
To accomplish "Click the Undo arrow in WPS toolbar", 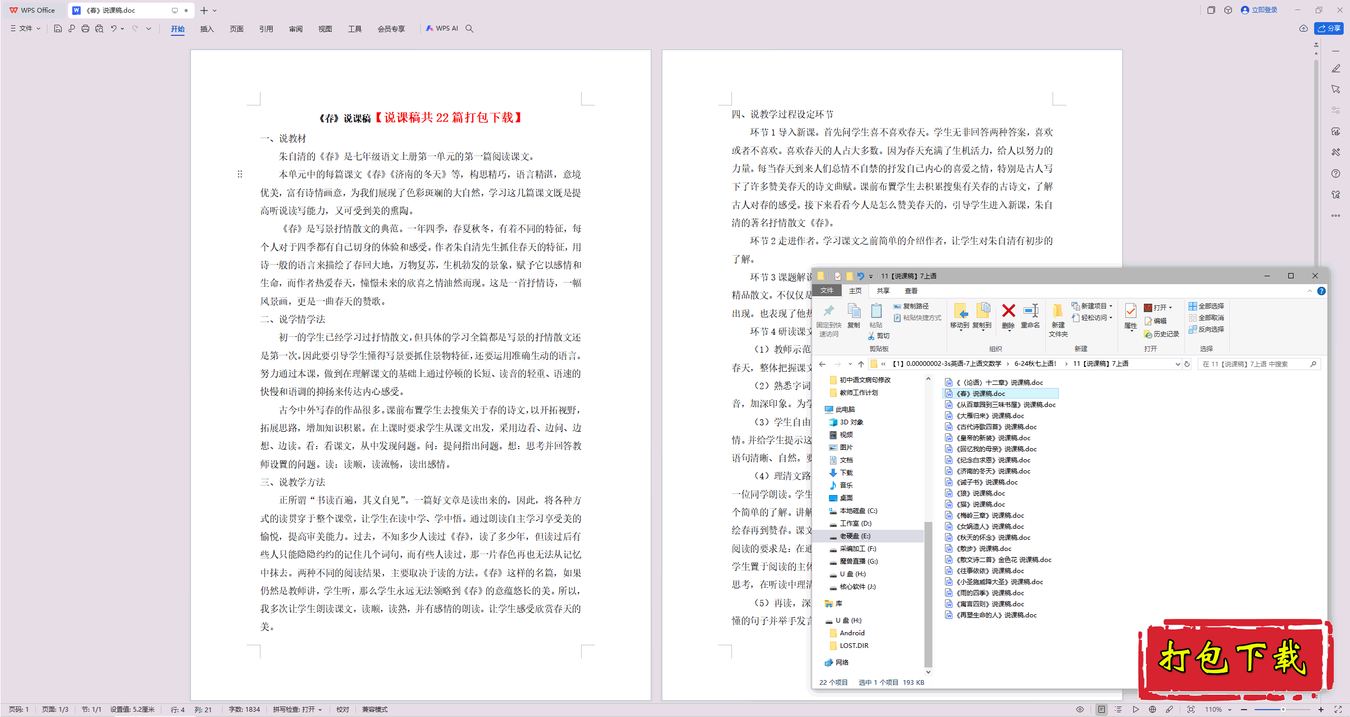I will 113,28.
